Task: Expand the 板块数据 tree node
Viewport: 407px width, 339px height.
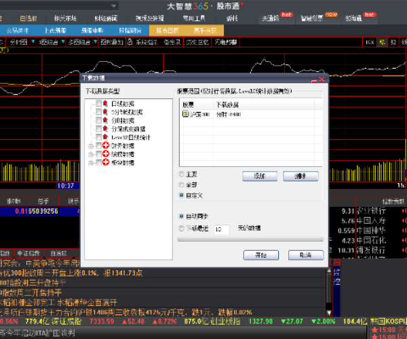Action: [x=90, y=163]
